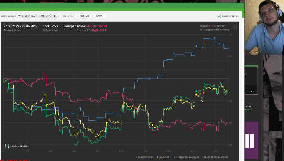Toggle the green 'Выиграл всего' legend series
The image size is (284, 161).
coord(145,157)
